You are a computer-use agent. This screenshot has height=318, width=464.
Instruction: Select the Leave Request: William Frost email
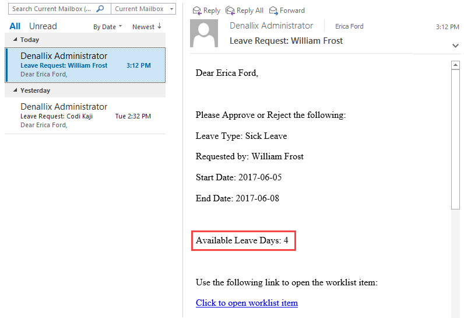pos(85,65)
